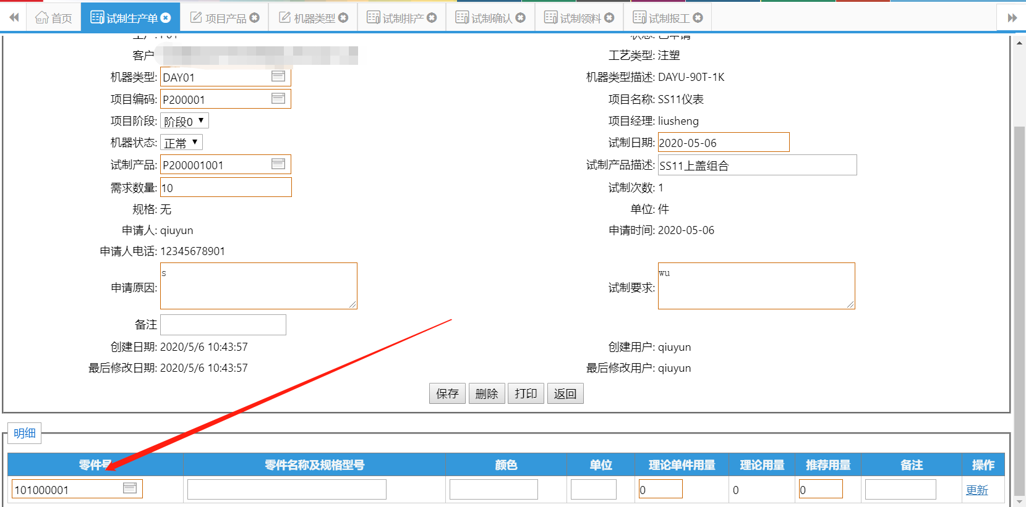Click the 理论用量 column header
Viewport: 1026px width, 507px height.
point(762,464)
